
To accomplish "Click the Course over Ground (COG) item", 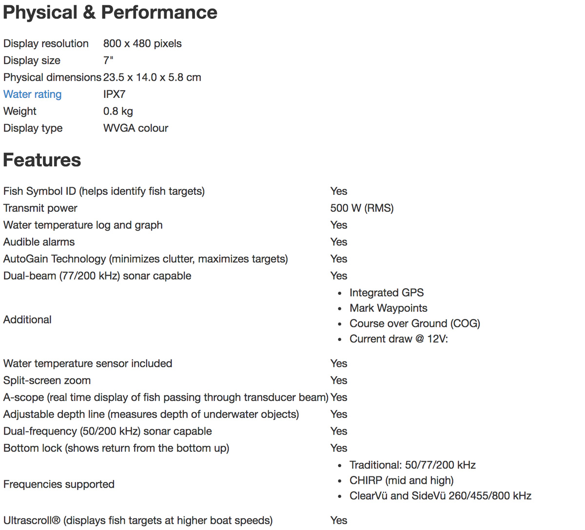I will (414, 324).
